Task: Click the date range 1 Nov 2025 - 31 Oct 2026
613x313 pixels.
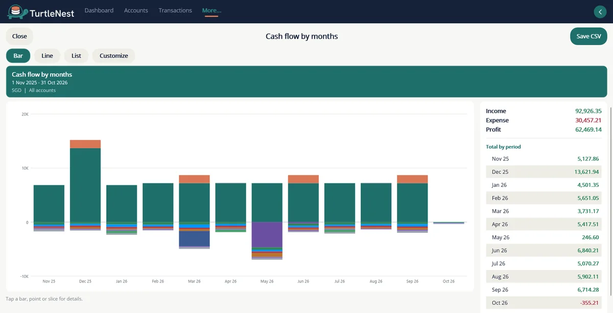Action: (x=40, y=83)
